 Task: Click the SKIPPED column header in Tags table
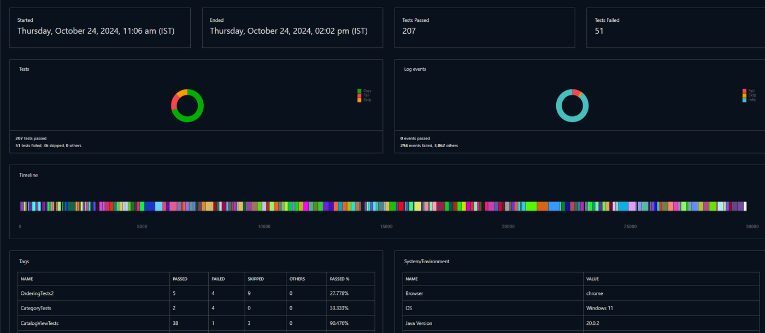[x=255, y=279]
